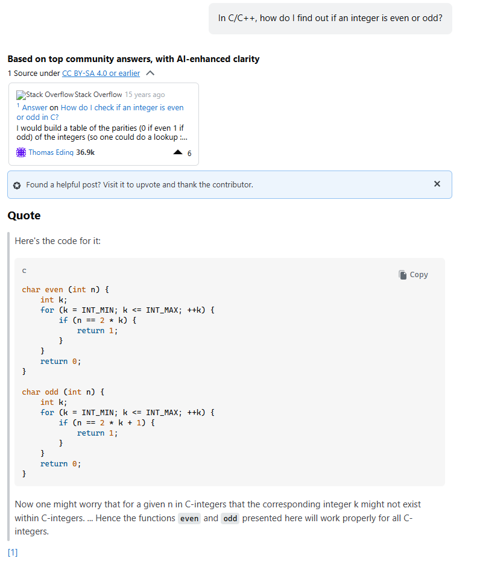Click Thomas Eding's avatar icon
The width and height of the screenshot is (477, 570).
21,152
